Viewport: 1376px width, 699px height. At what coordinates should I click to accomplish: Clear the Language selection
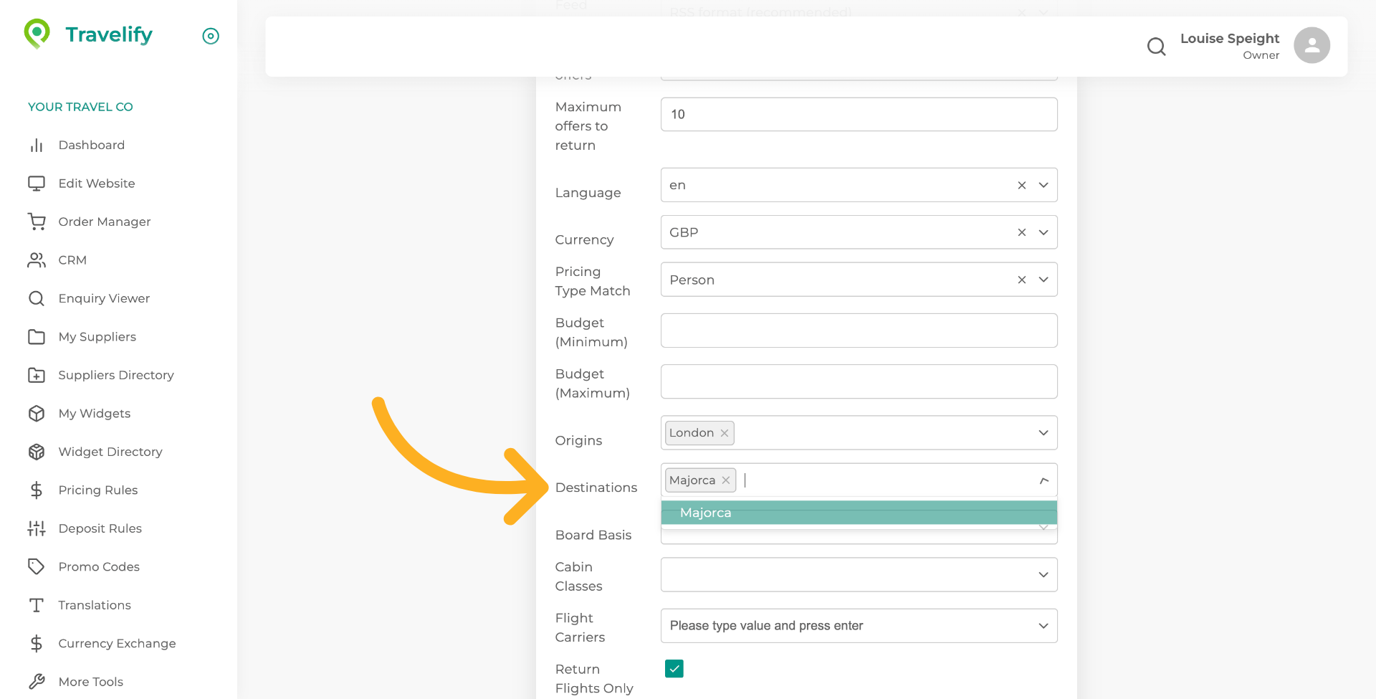pyautogui.click(x=1021, y=186)
